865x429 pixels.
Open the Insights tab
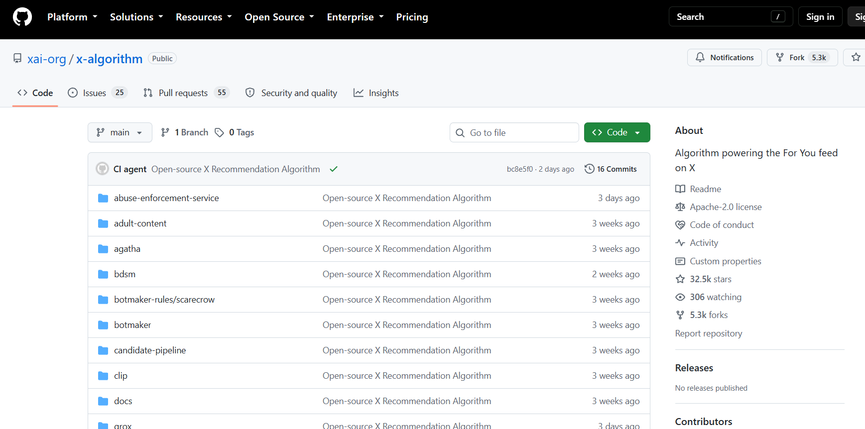tap(376, 93)
